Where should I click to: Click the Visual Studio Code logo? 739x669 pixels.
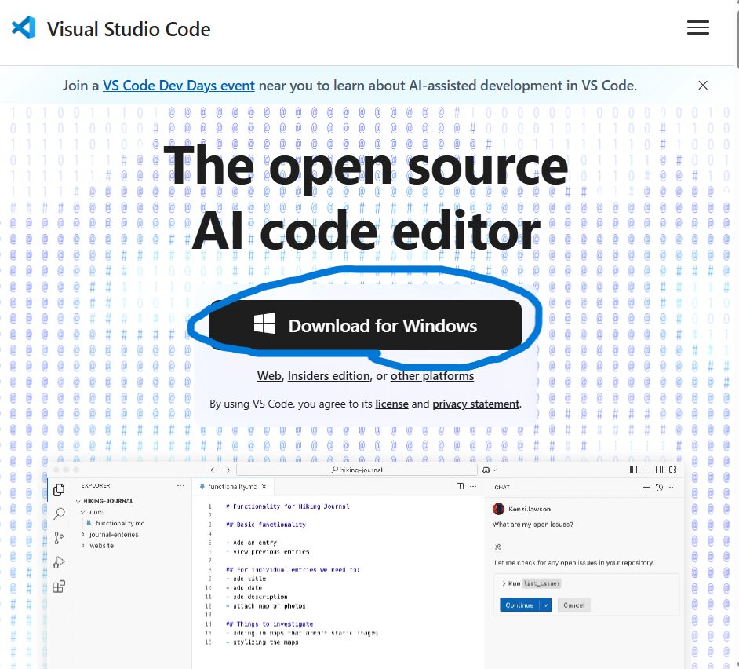(x=24, y=29)
